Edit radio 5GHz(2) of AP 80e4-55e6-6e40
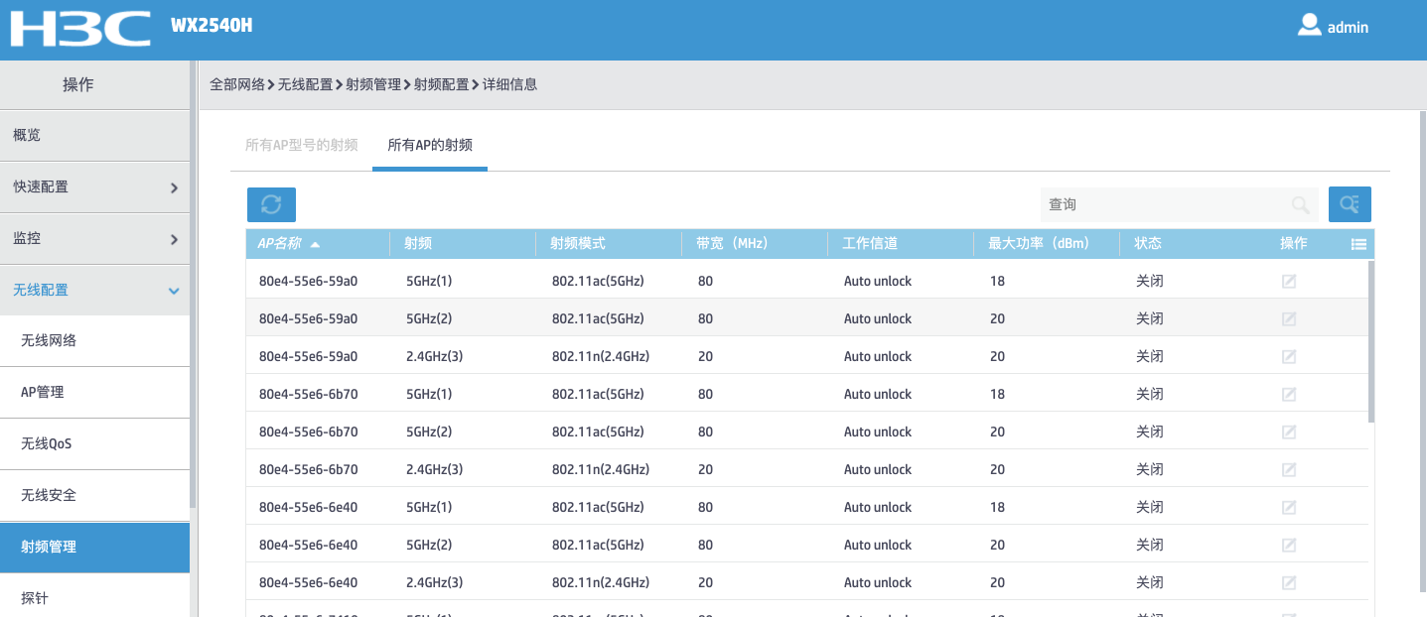Screen dimensions: 1427x617 click(x=1289, y=546)
